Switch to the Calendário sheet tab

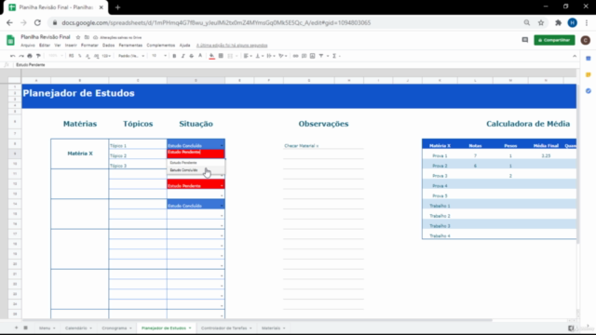click(x=78, y=328)
